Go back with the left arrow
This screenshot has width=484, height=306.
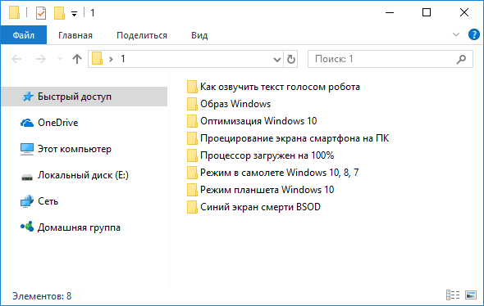tap(16, 59)
